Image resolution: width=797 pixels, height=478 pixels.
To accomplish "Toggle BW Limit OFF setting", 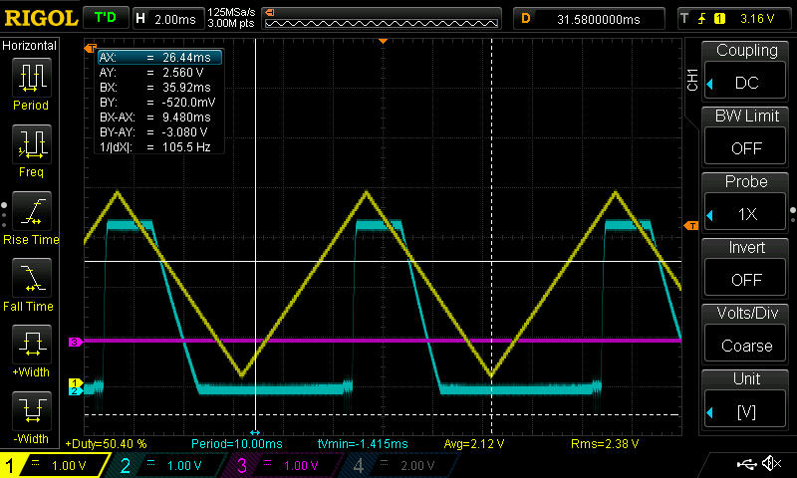I will coord(745,147).
